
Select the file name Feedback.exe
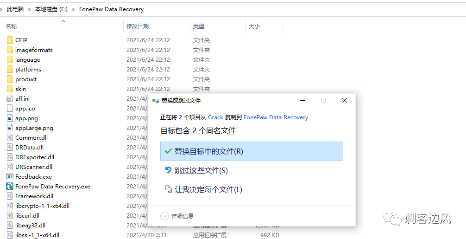click(x=33, y=176)
